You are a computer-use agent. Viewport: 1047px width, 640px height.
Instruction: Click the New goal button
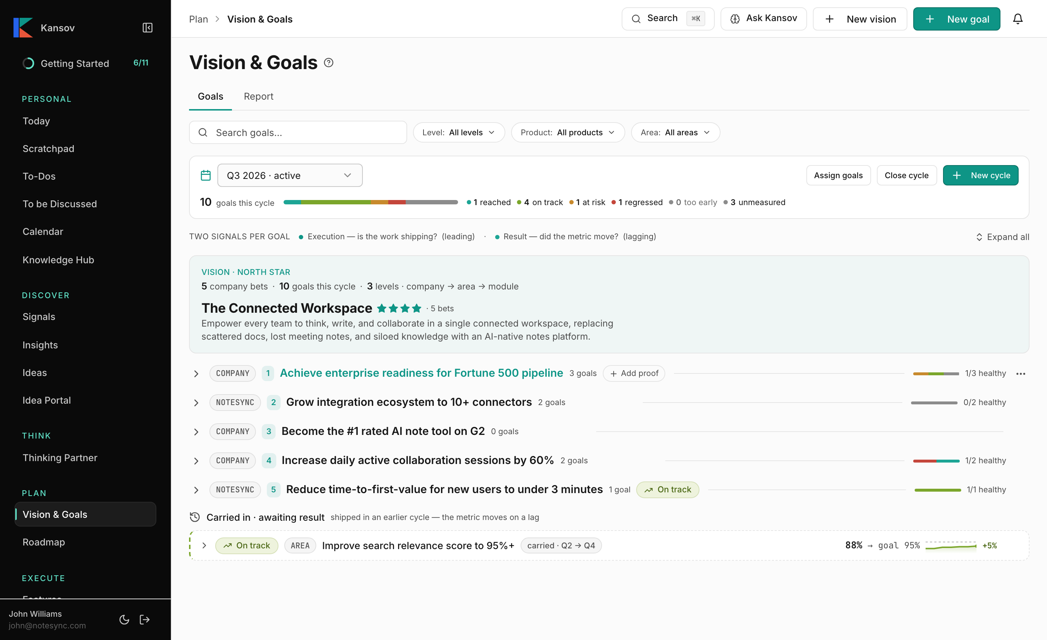point(956,19)
